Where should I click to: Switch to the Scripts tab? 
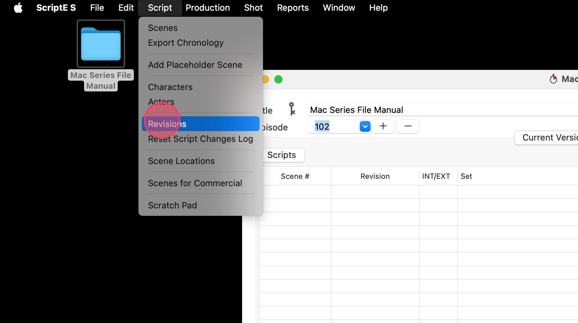pyautogui.click(x=282, y=155)
